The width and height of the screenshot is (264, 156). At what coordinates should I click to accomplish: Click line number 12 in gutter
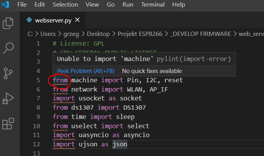pyautogui.click(x=36, y=144)
